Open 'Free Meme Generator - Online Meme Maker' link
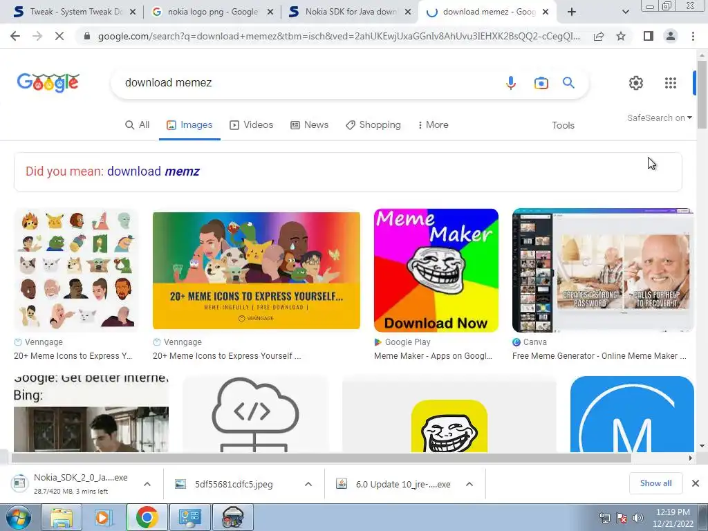This screenshot has width=708, height=531. [x=599, y=356]
